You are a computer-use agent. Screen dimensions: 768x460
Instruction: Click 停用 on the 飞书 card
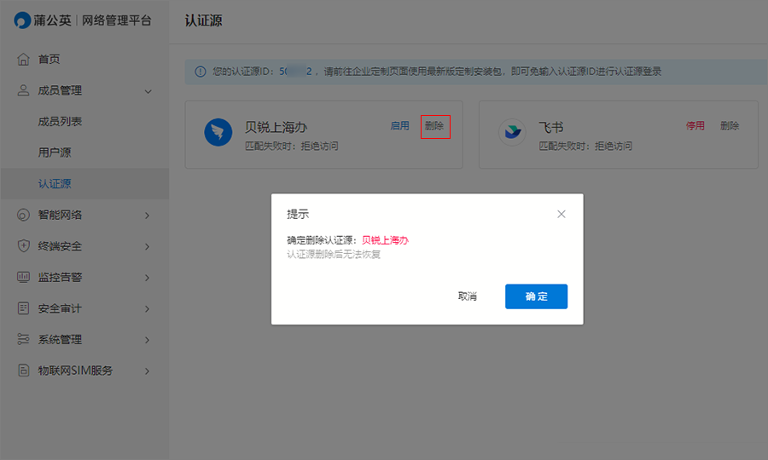pos(695,126)
